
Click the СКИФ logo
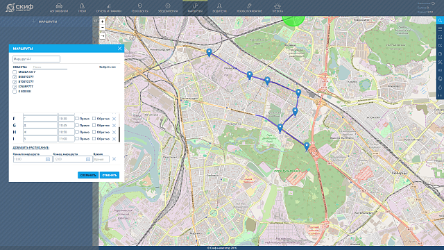19,8
